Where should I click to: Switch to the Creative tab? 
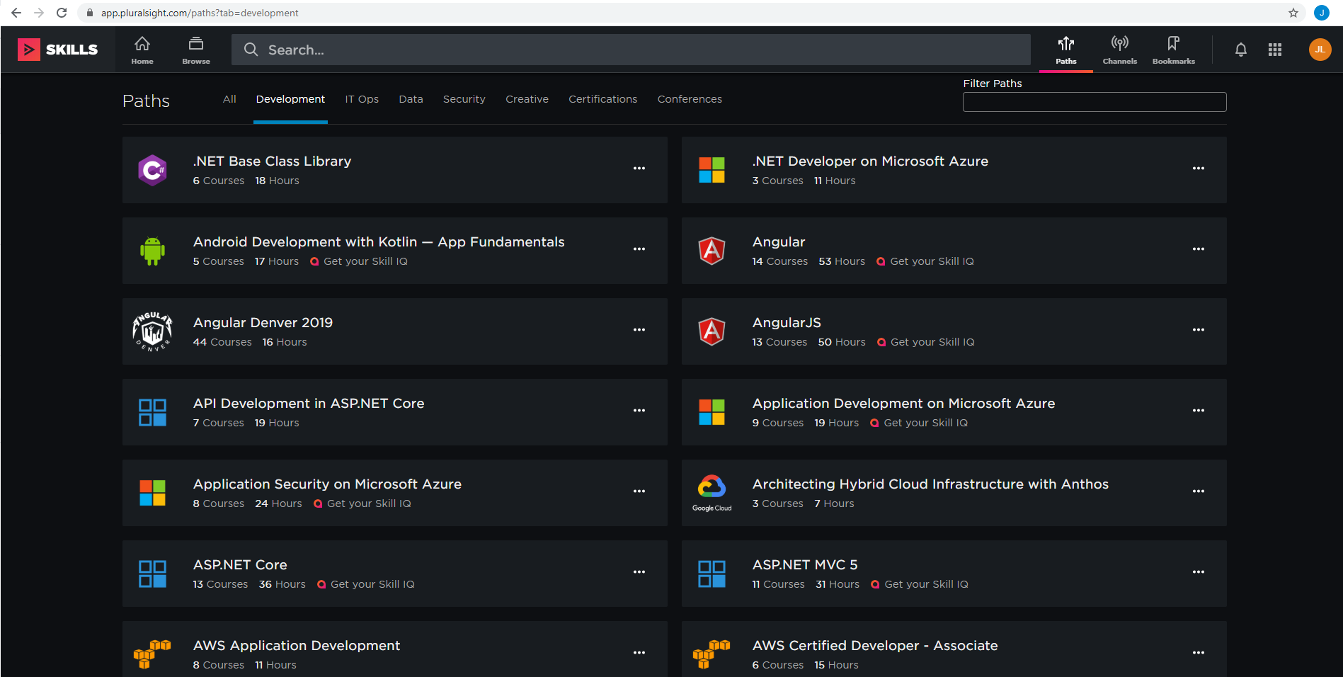(527, 99)
